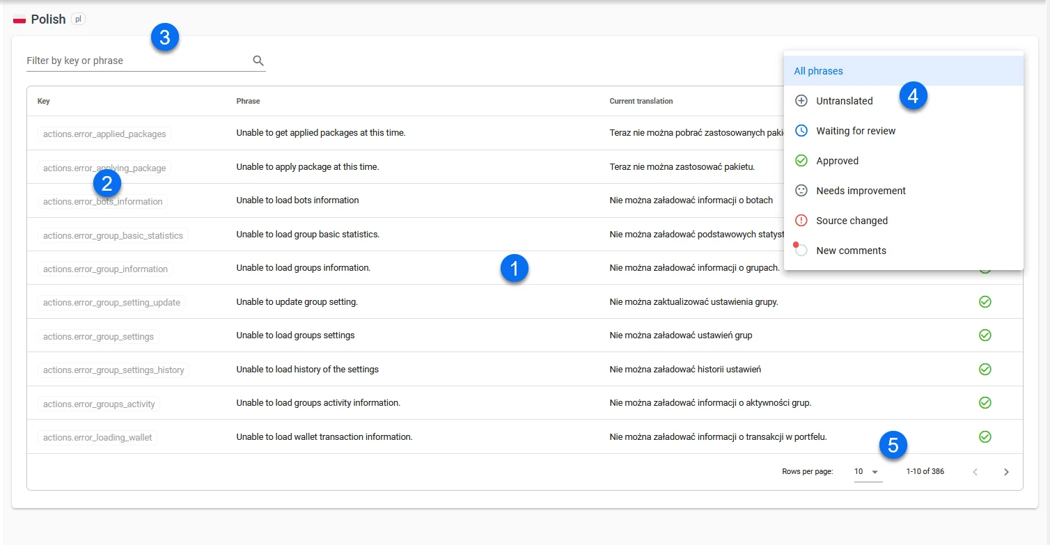Click the actions.error_groups_activity key chip
Viewport: 1050px width, 545px height.
point(99,404)
